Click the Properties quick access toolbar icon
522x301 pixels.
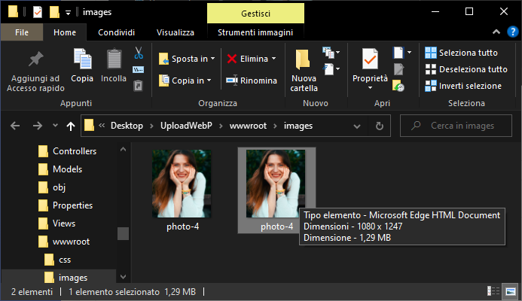[38, 13]
